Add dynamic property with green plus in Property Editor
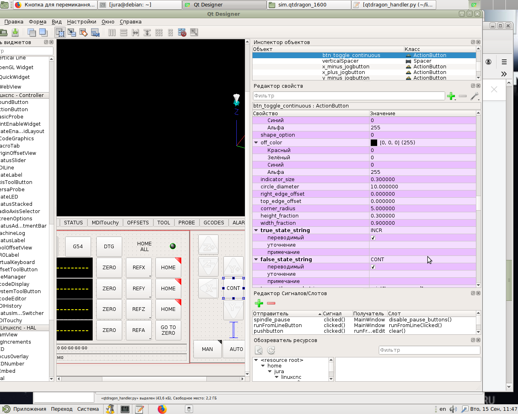518x414 pixels. pos(451,96)
